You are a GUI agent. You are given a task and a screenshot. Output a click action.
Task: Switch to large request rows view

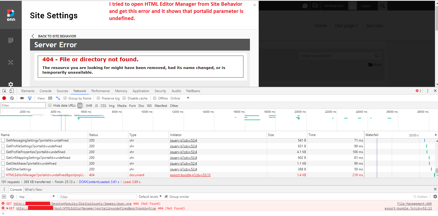tap(50, 98)
